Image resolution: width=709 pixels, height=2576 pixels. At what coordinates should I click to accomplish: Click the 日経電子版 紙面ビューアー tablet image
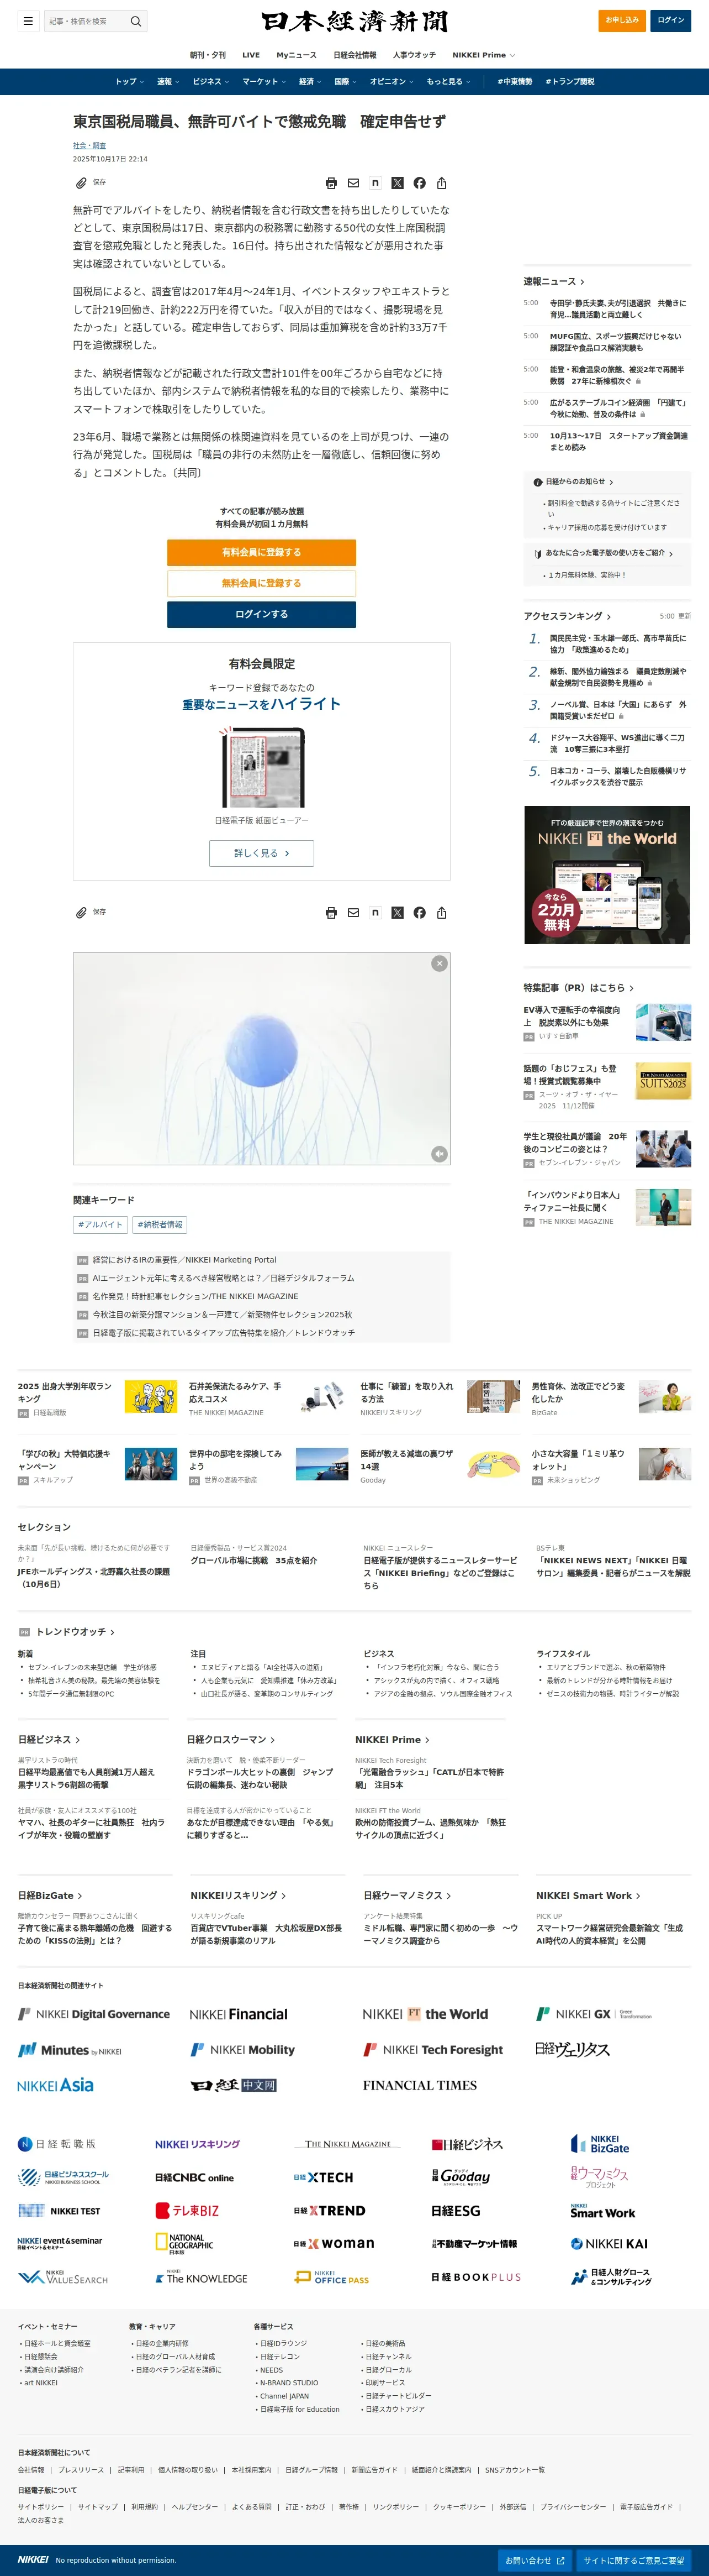click(x=262, y=767)
